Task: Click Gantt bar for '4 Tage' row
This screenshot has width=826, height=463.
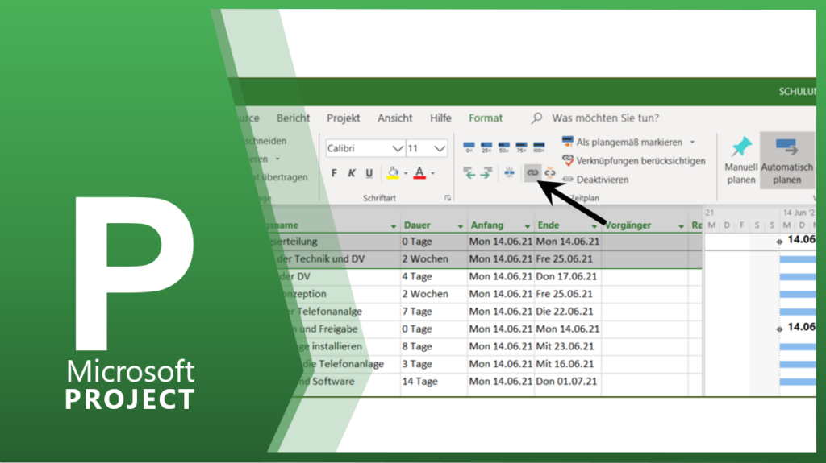Action: pos(798,276)
